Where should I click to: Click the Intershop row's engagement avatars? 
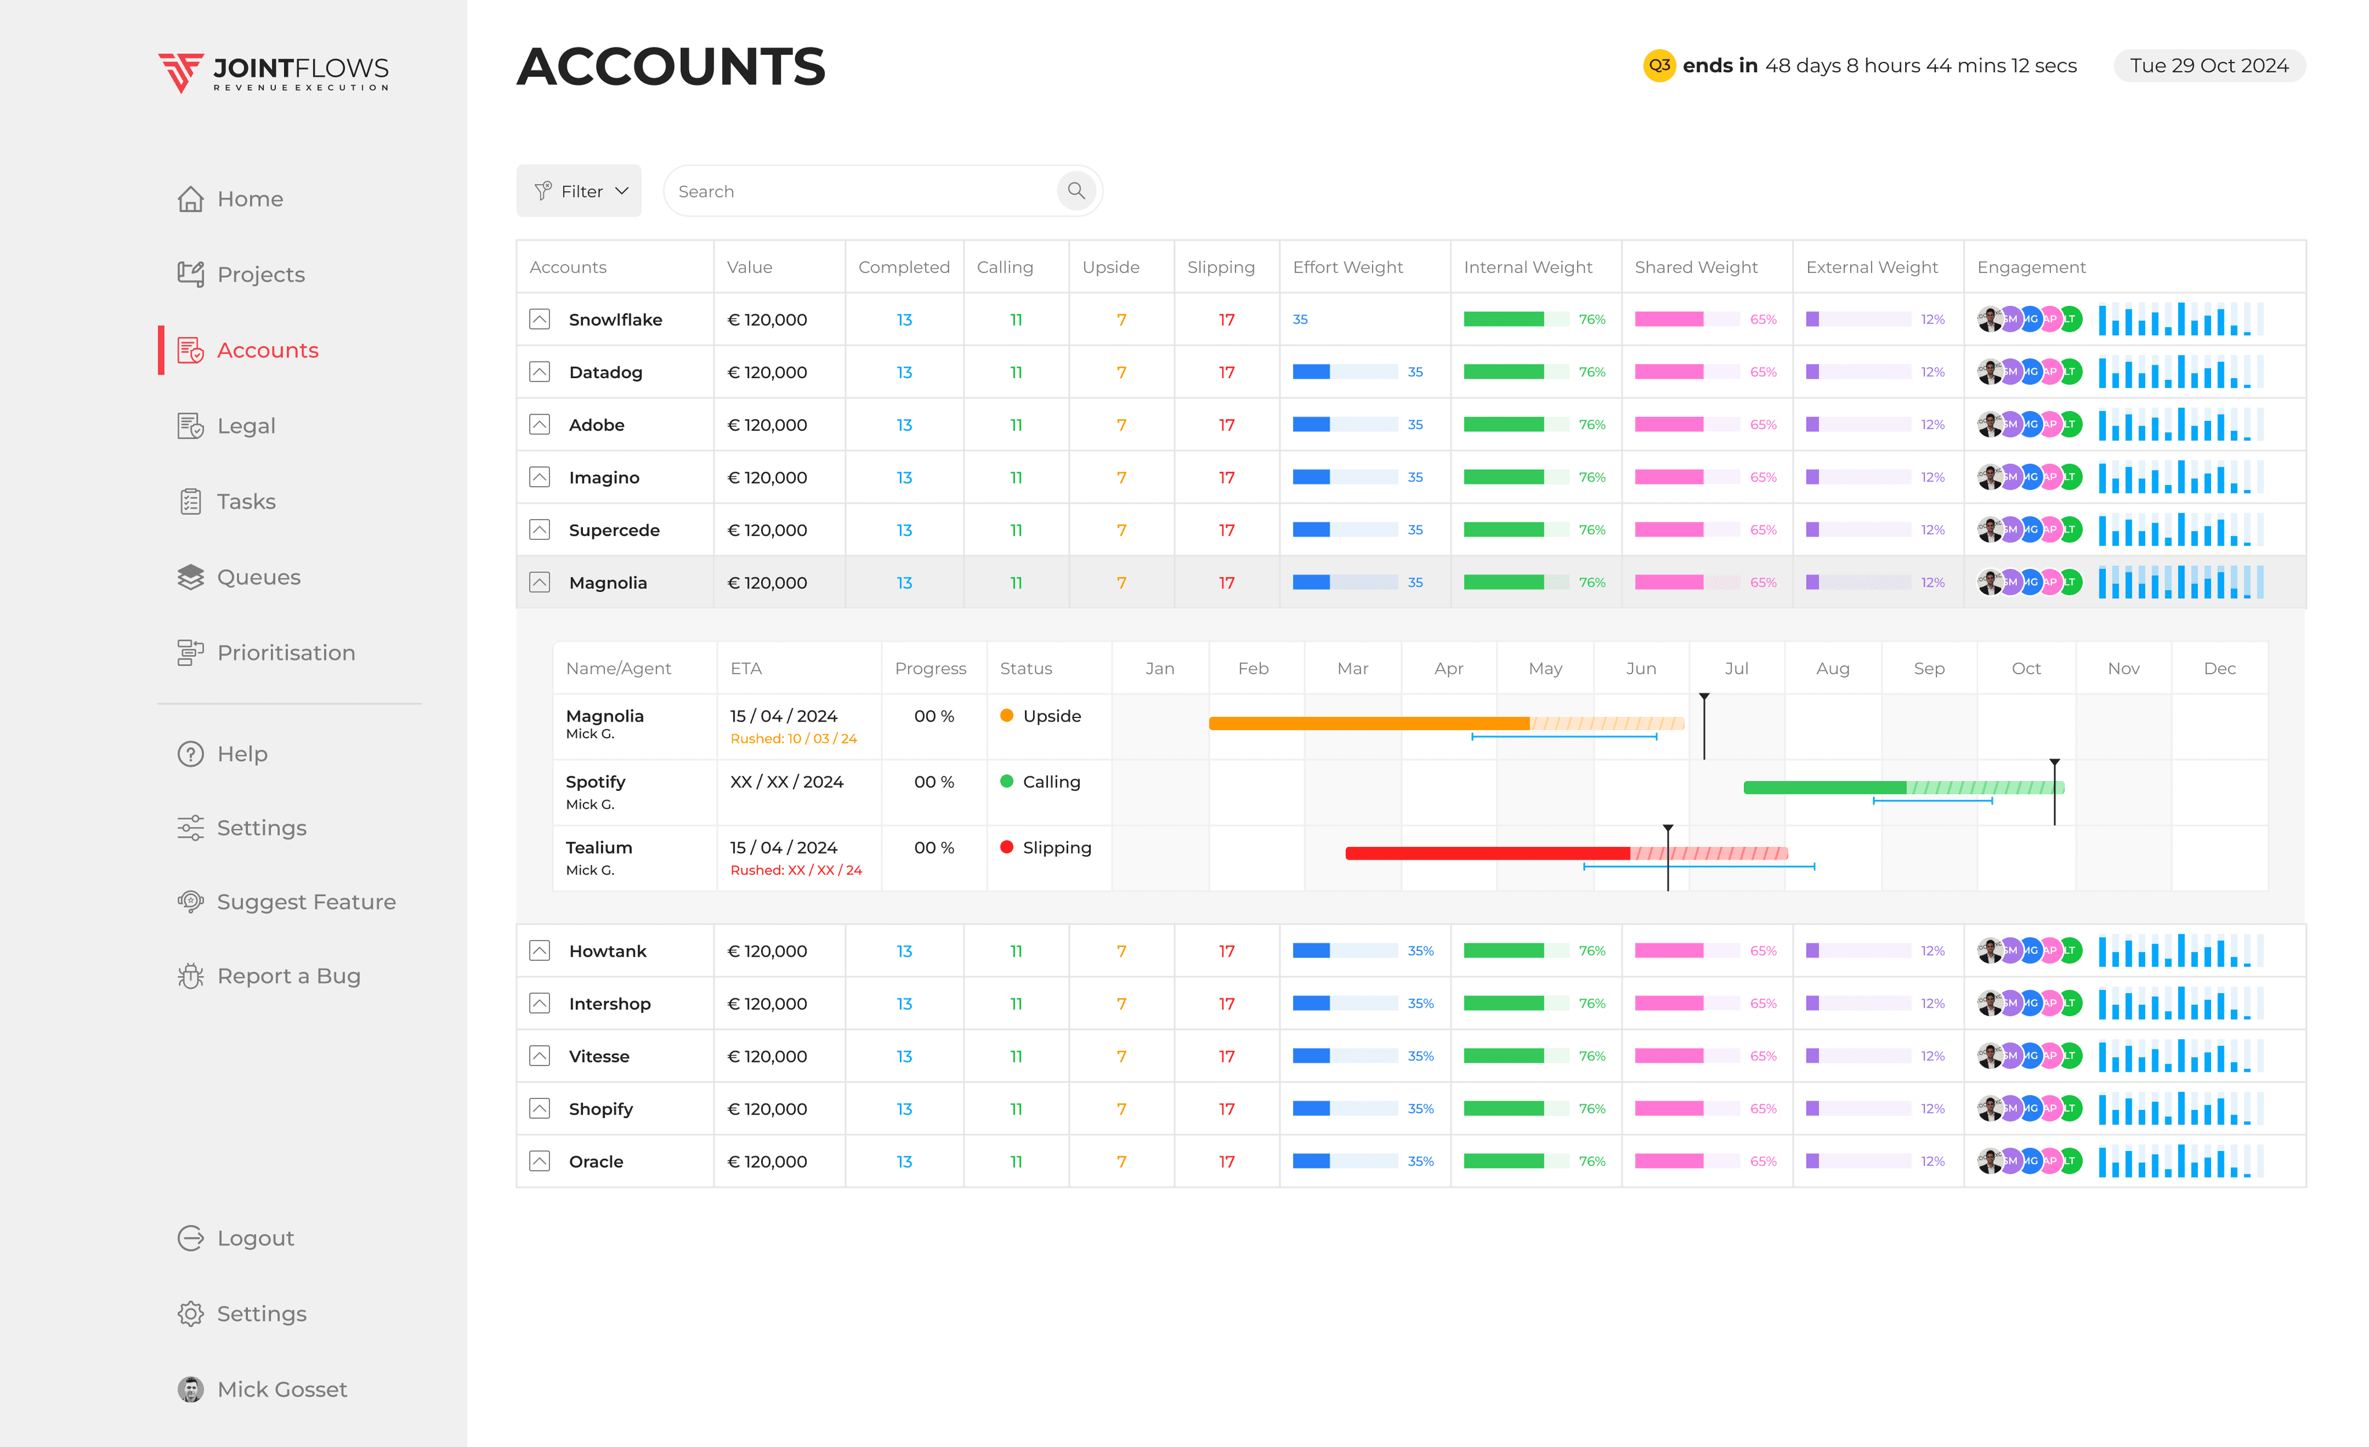[2029, 1004]
